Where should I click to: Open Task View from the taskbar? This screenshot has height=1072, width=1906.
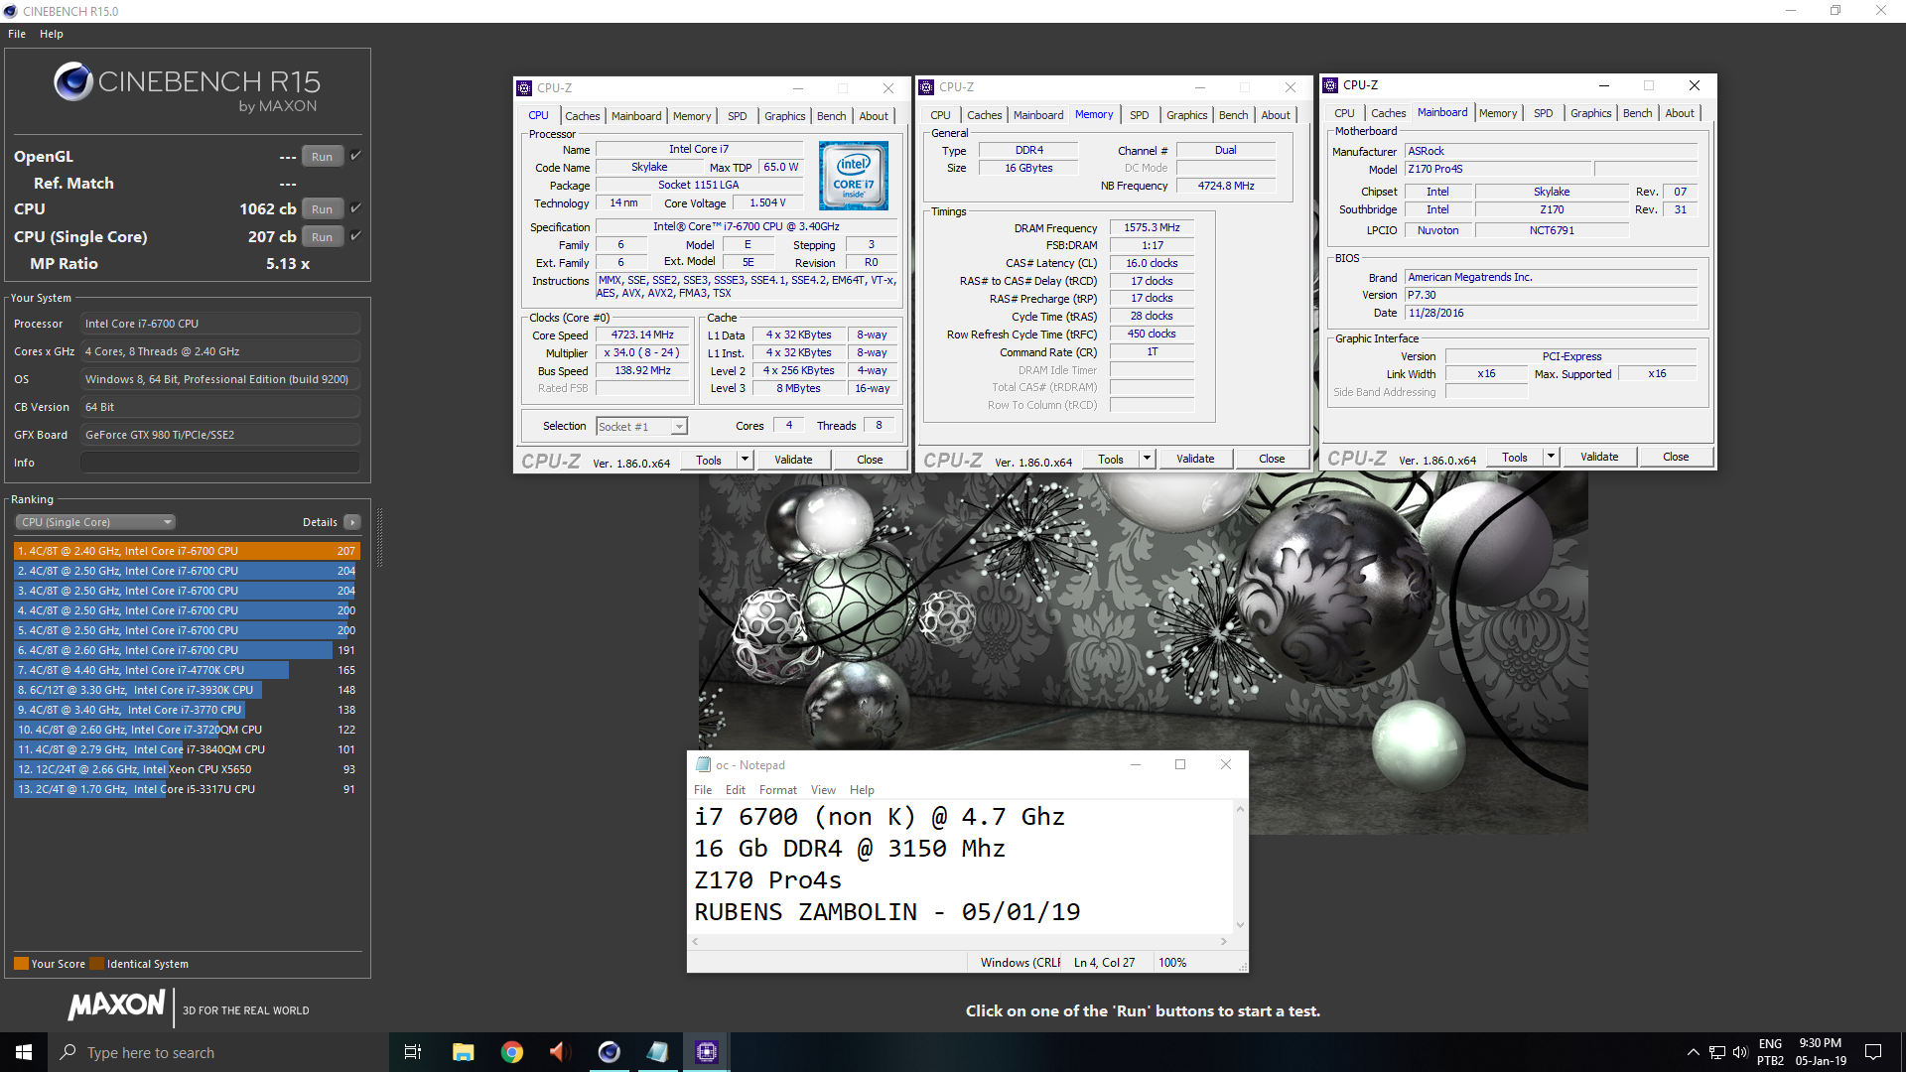pos(413,1052)
